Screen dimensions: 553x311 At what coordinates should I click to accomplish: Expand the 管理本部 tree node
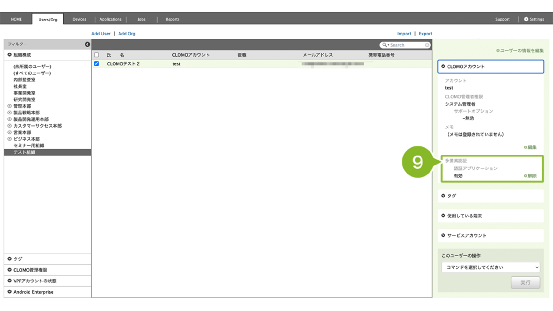(x=10, y=106)
